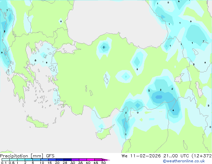Select the 15–20 mm legend swatch

pyautogui.click(x=52, y=160)
